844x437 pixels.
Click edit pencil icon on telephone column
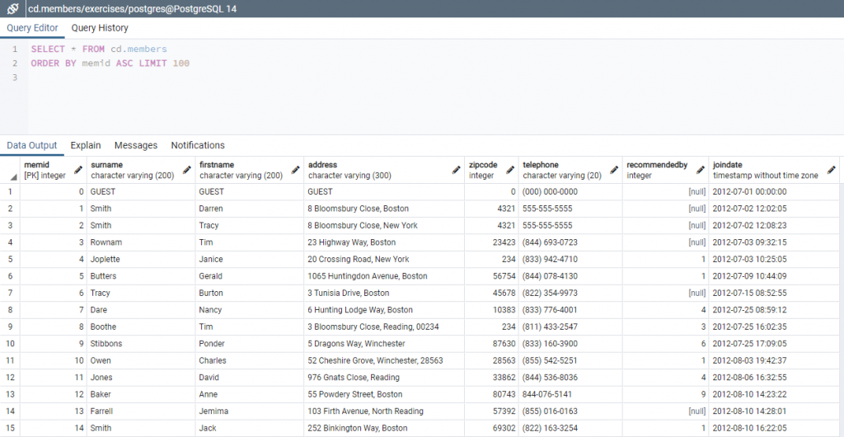[x=614, y=170]
